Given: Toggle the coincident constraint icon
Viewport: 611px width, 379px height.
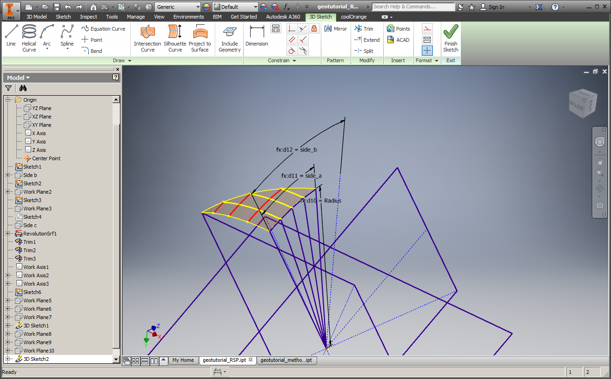Looking at the screenshot, I should 292,28.
